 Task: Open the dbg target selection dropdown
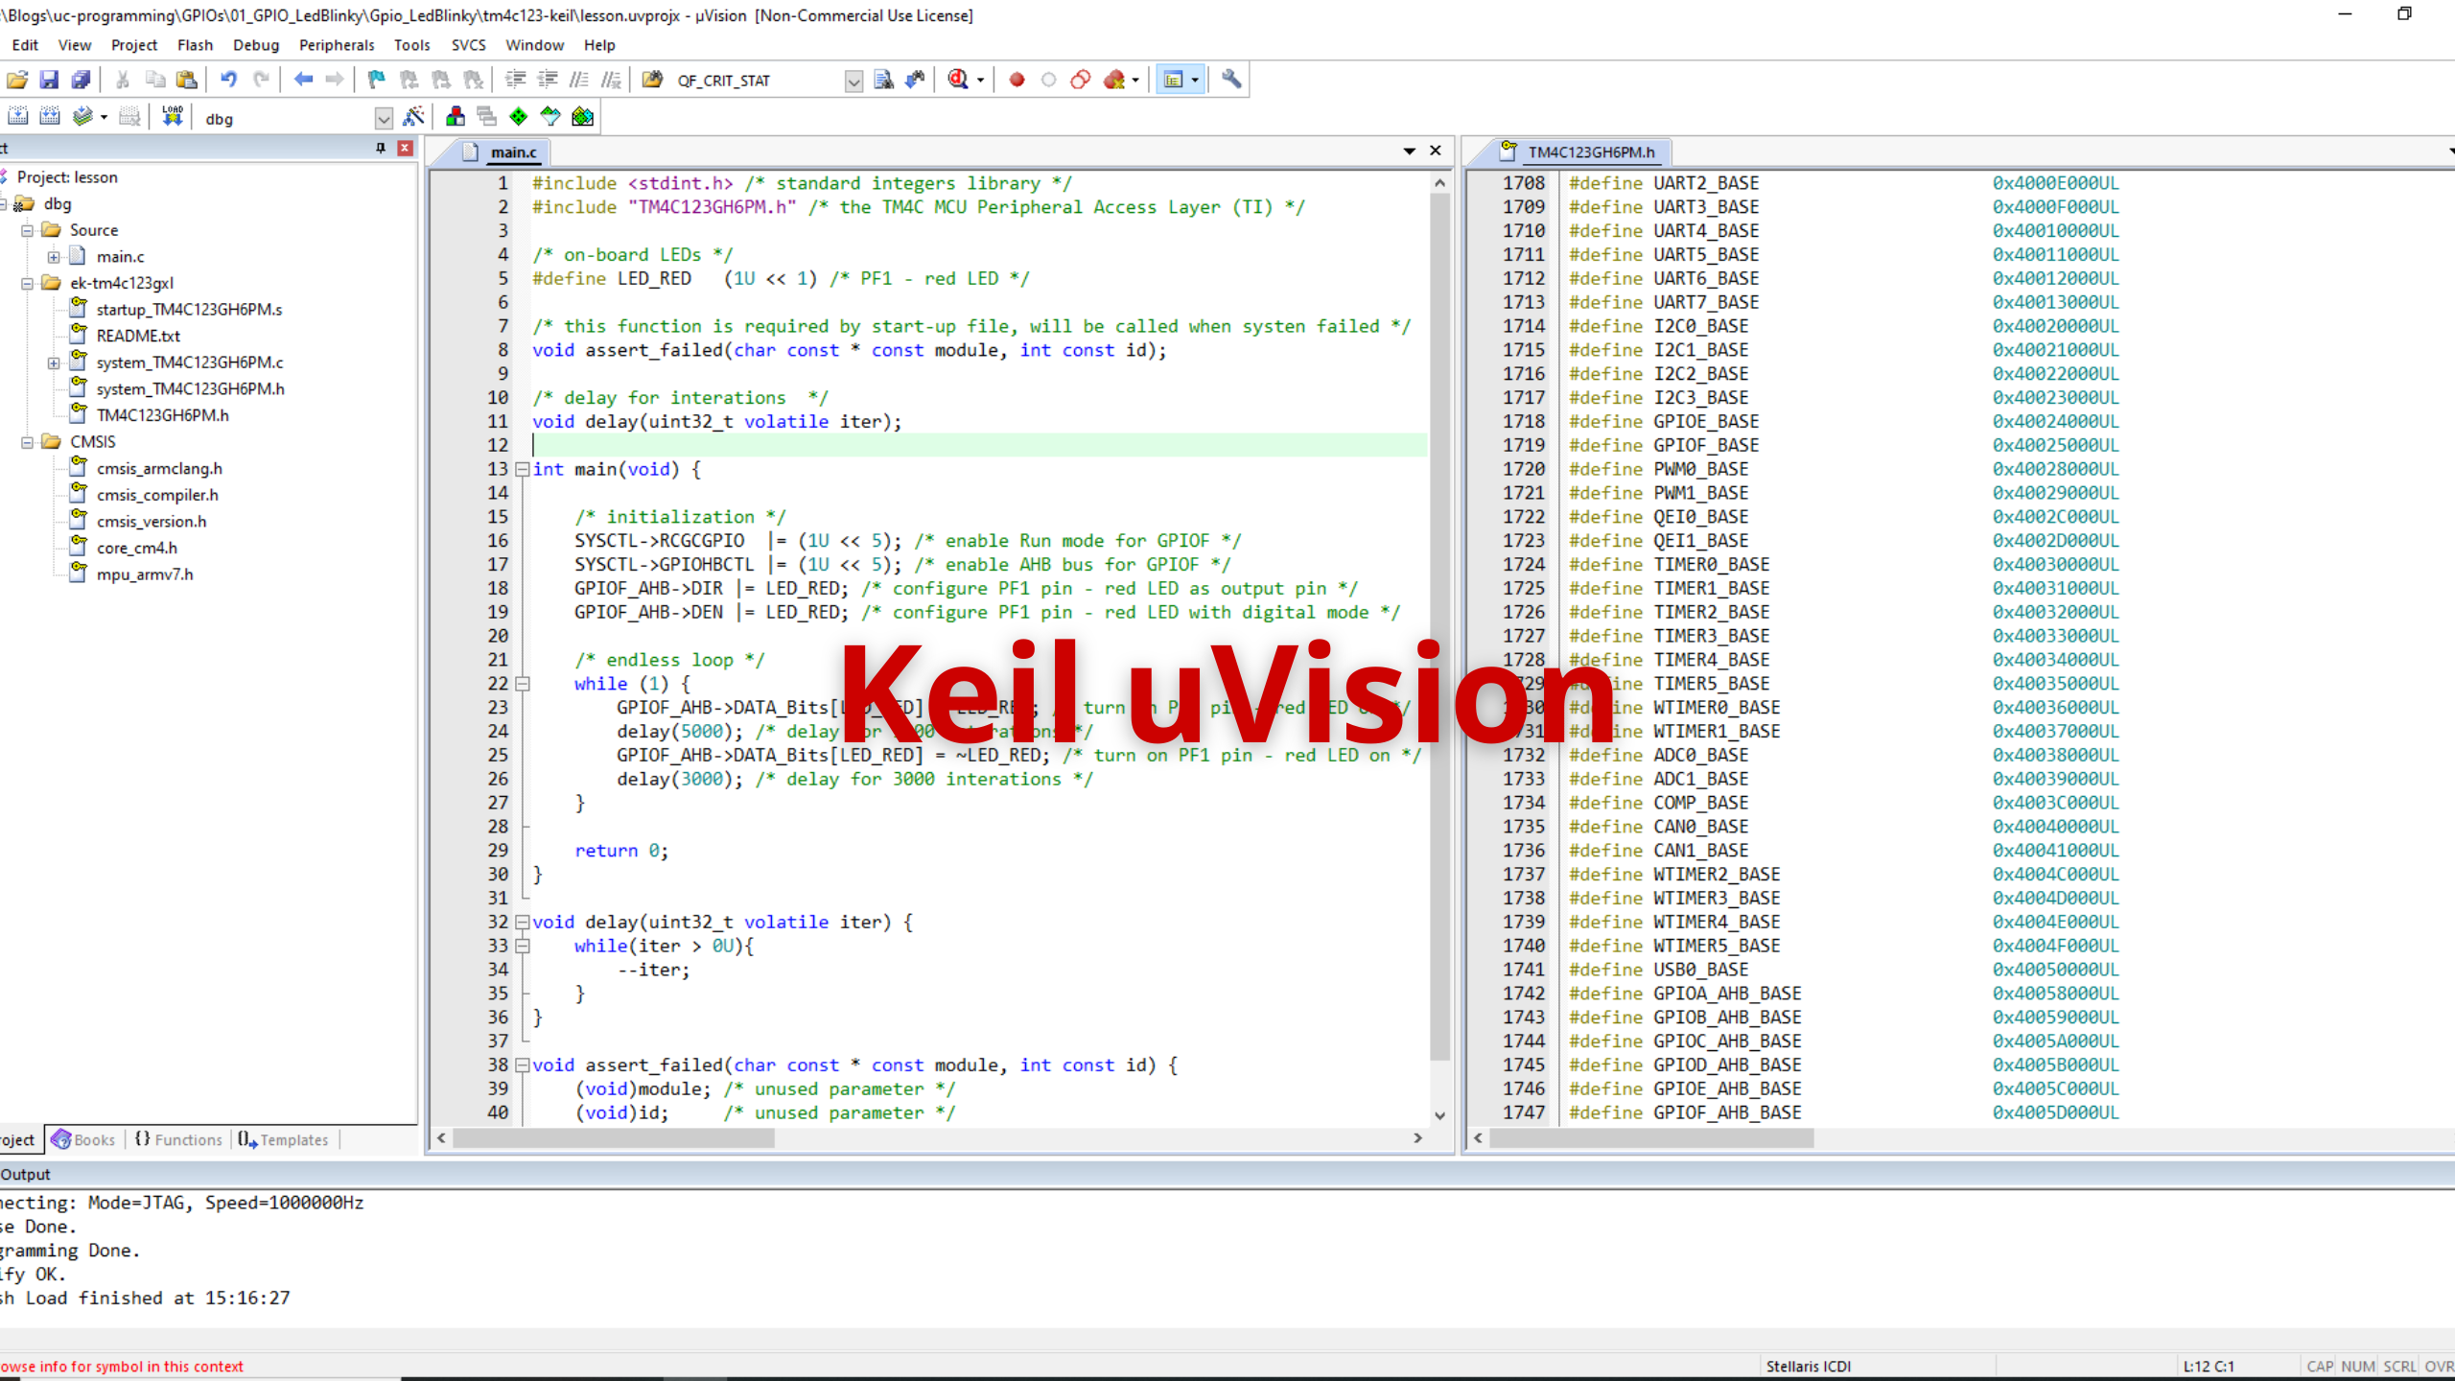tap(384, 119)
